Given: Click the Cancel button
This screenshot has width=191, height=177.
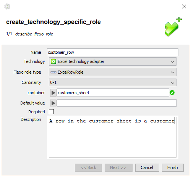Looking at the screenshot, I should 147,167.
